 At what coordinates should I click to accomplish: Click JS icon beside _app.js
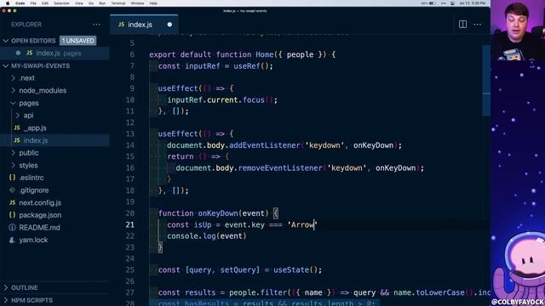tap(17, 128)
